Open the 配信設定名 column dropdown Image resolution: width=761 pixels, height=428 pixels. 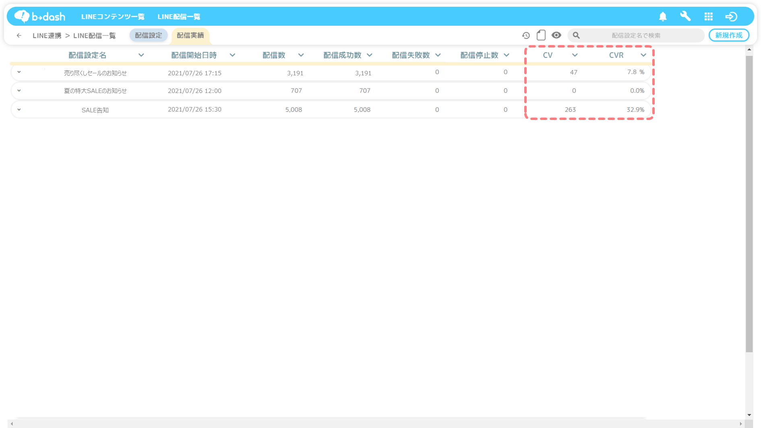pos(141,55)
